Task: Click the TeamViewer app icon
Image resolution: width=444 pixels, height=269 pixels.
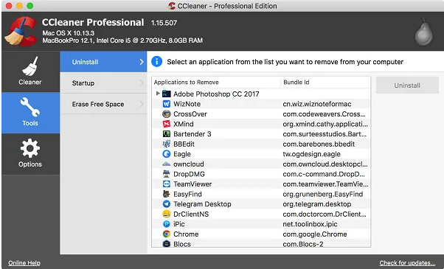Action: 167,184
